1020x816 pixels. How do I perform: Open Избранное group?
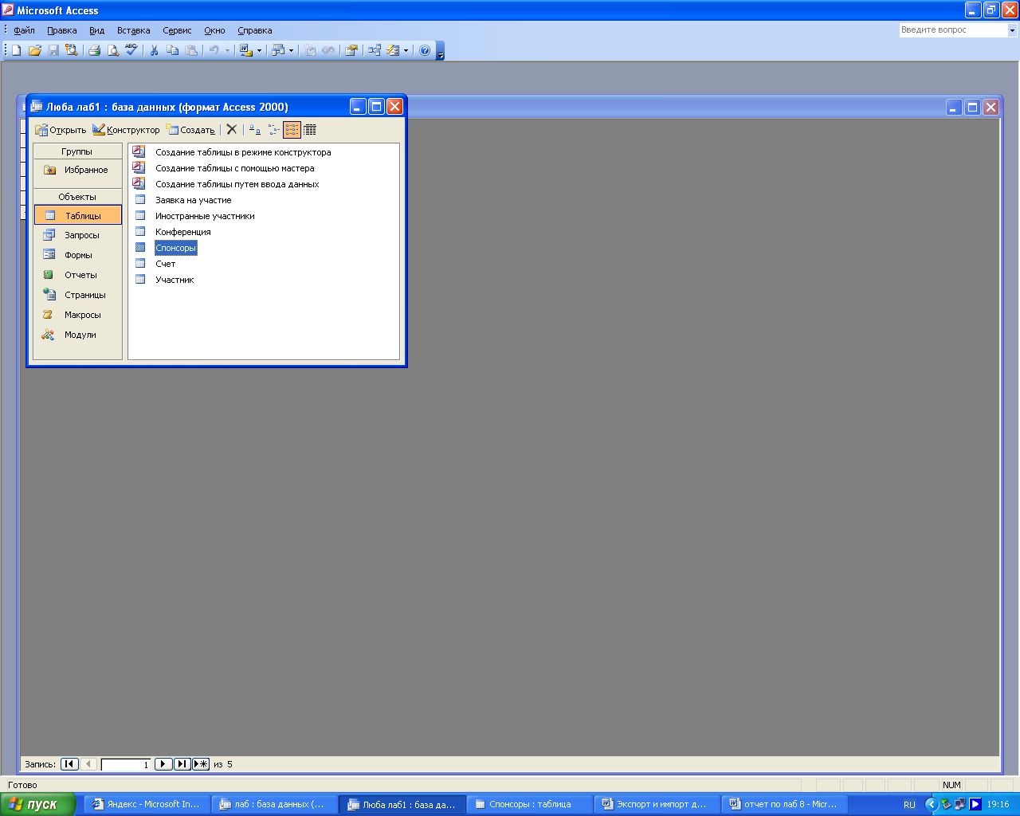(78, 170)
